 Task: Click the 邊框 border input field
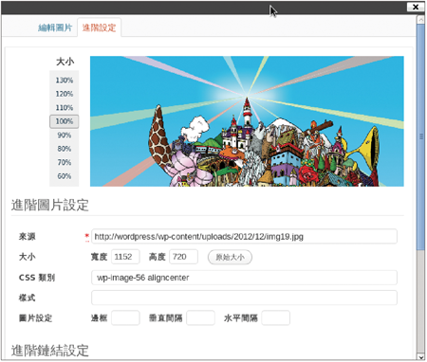125,317
